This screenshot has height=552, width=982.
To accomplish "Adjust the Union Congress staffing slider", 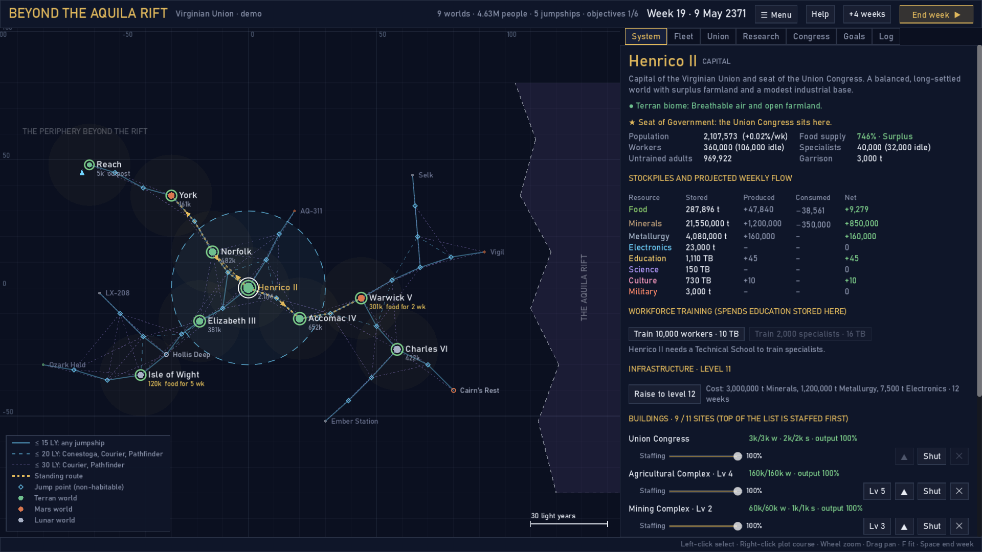I will pyautogui.click(x=703, y=456).
